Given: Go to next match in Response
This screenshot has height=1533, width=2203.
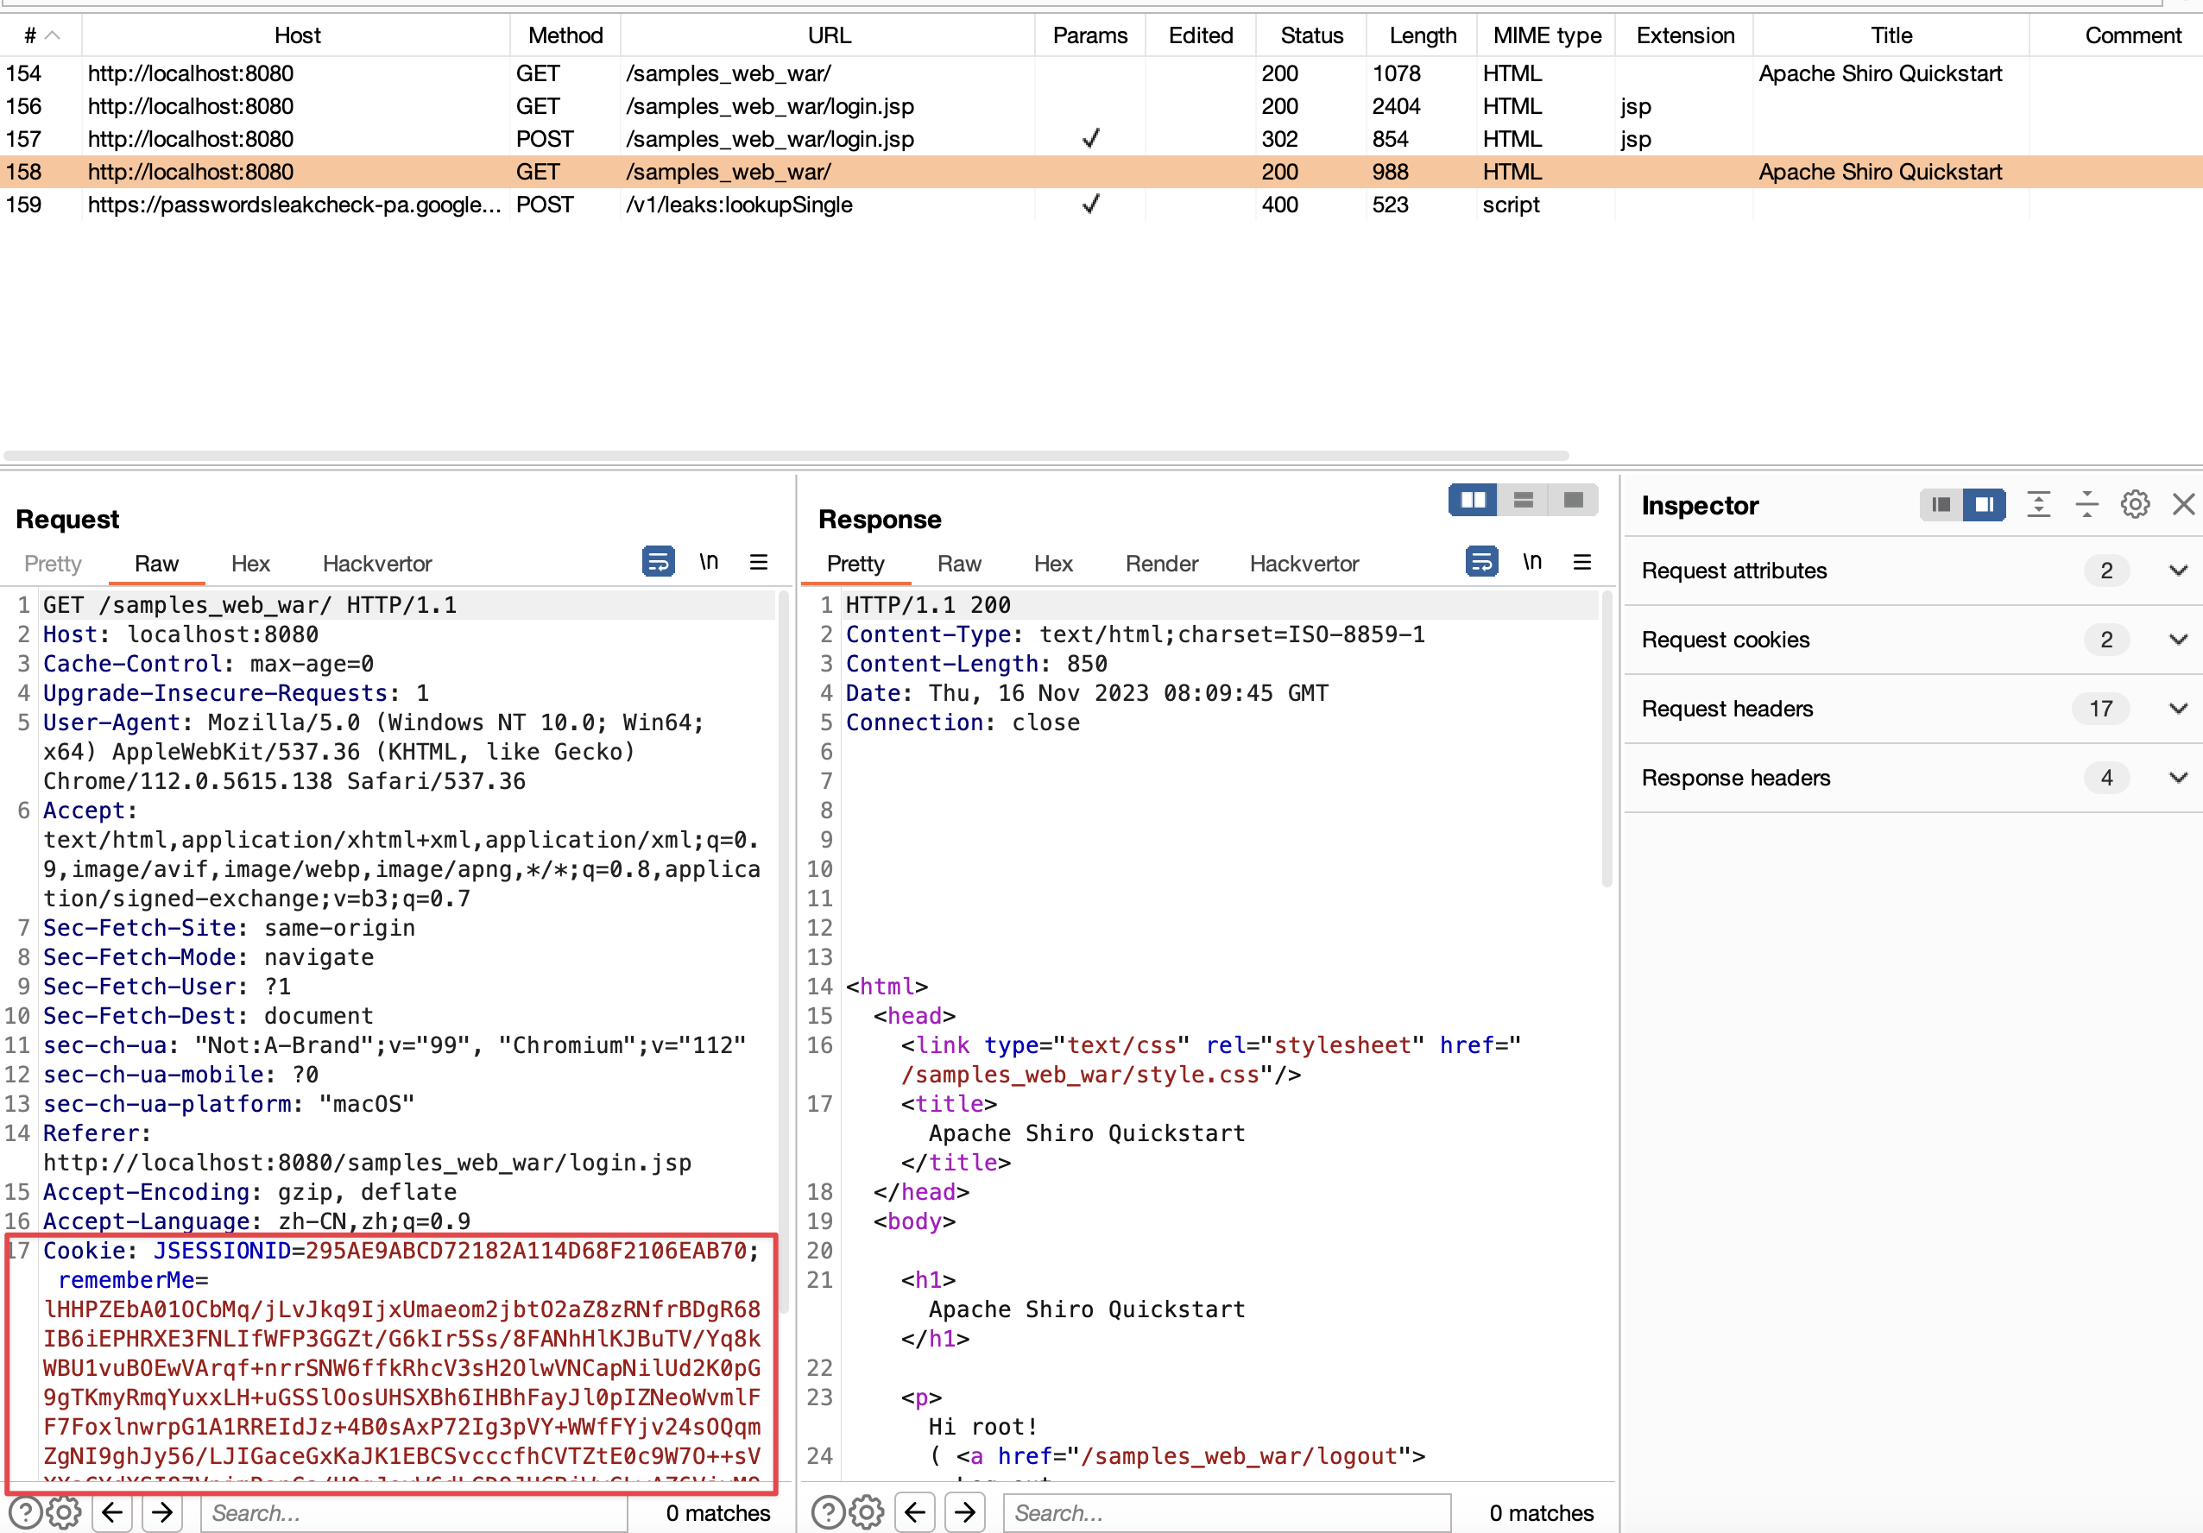Looking at the screenshot, I should 965,1513.
